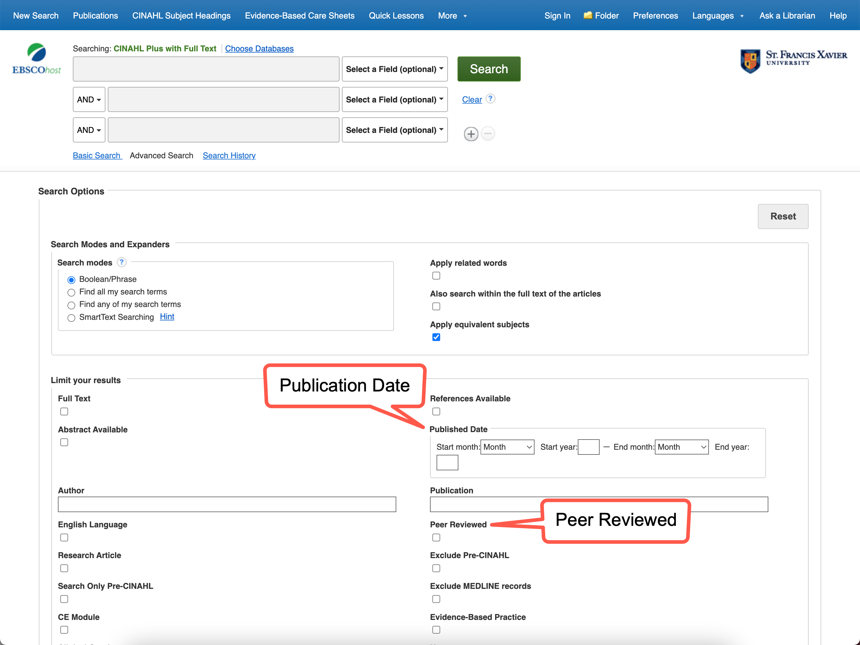The image size is (860, 645).
Task: Click second search term input box
Action: pyautogui.click(x=224, y=99)
